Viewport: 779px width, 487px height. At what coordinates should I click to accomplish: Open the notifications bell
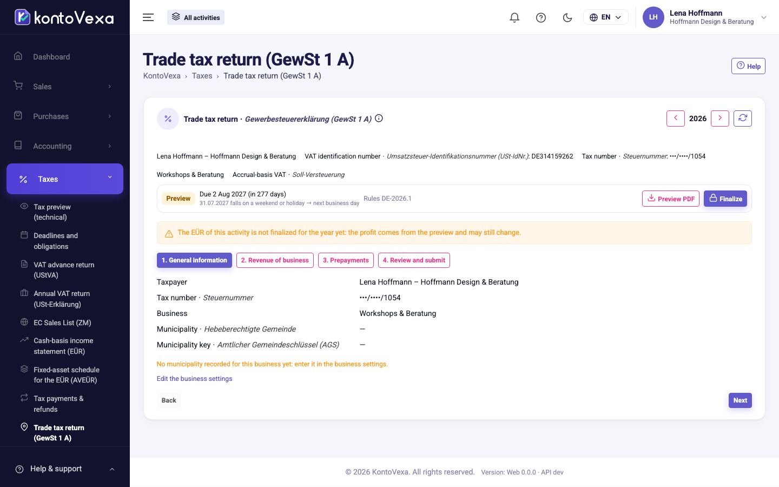tap(514, 17)
